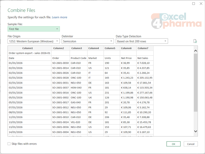Open Data Type Detection dropdown
The height and width of the screenshot is (154, 205).
click(x=142, y=41)
